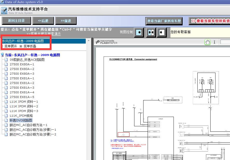Screen dimensions: 230x160
Task: Open the 菜单关键字搜索演示 link
Action: pyautogui.click(x=44, y=34)
